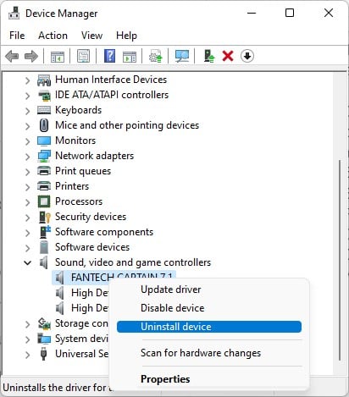Click the Update device driver gear icon
This screenshot has height=397, width=349.
click(156, 56)
